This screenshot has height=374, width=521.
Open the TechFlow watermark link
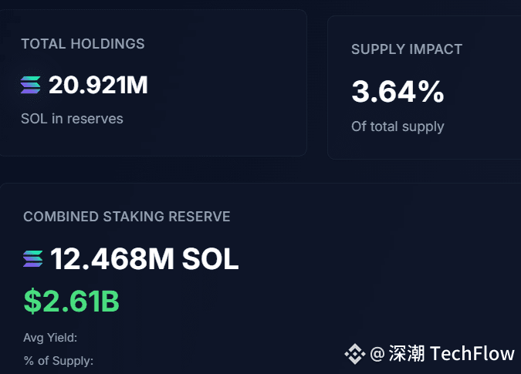click(x=472, y=354)
